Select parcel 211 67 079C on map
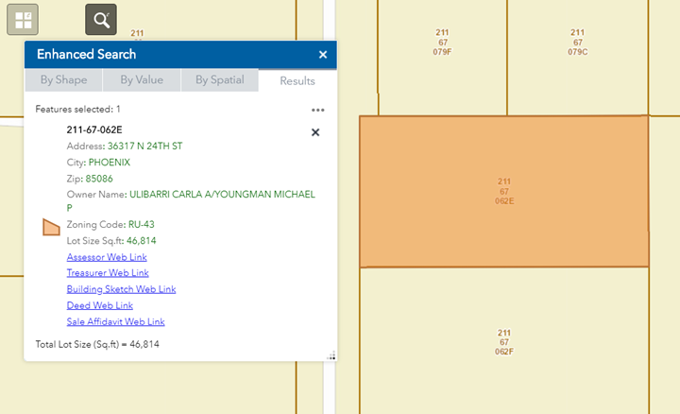The image size is (680, 414). tap(577, 43)
